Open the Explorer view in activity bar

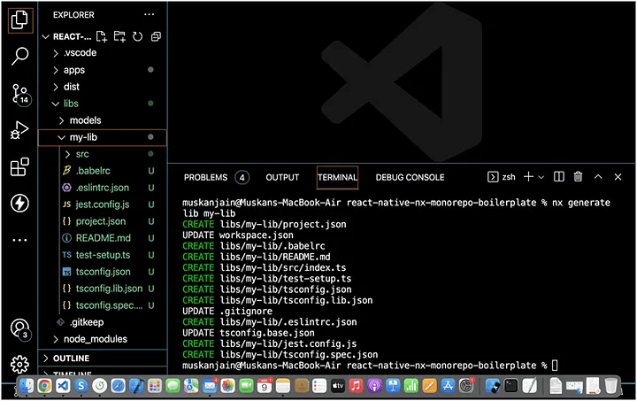[x=19, y=19]
